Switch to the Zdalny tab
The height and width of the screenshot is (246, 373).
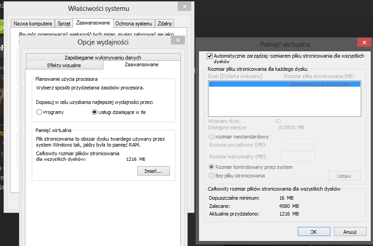tap(165, 23)
